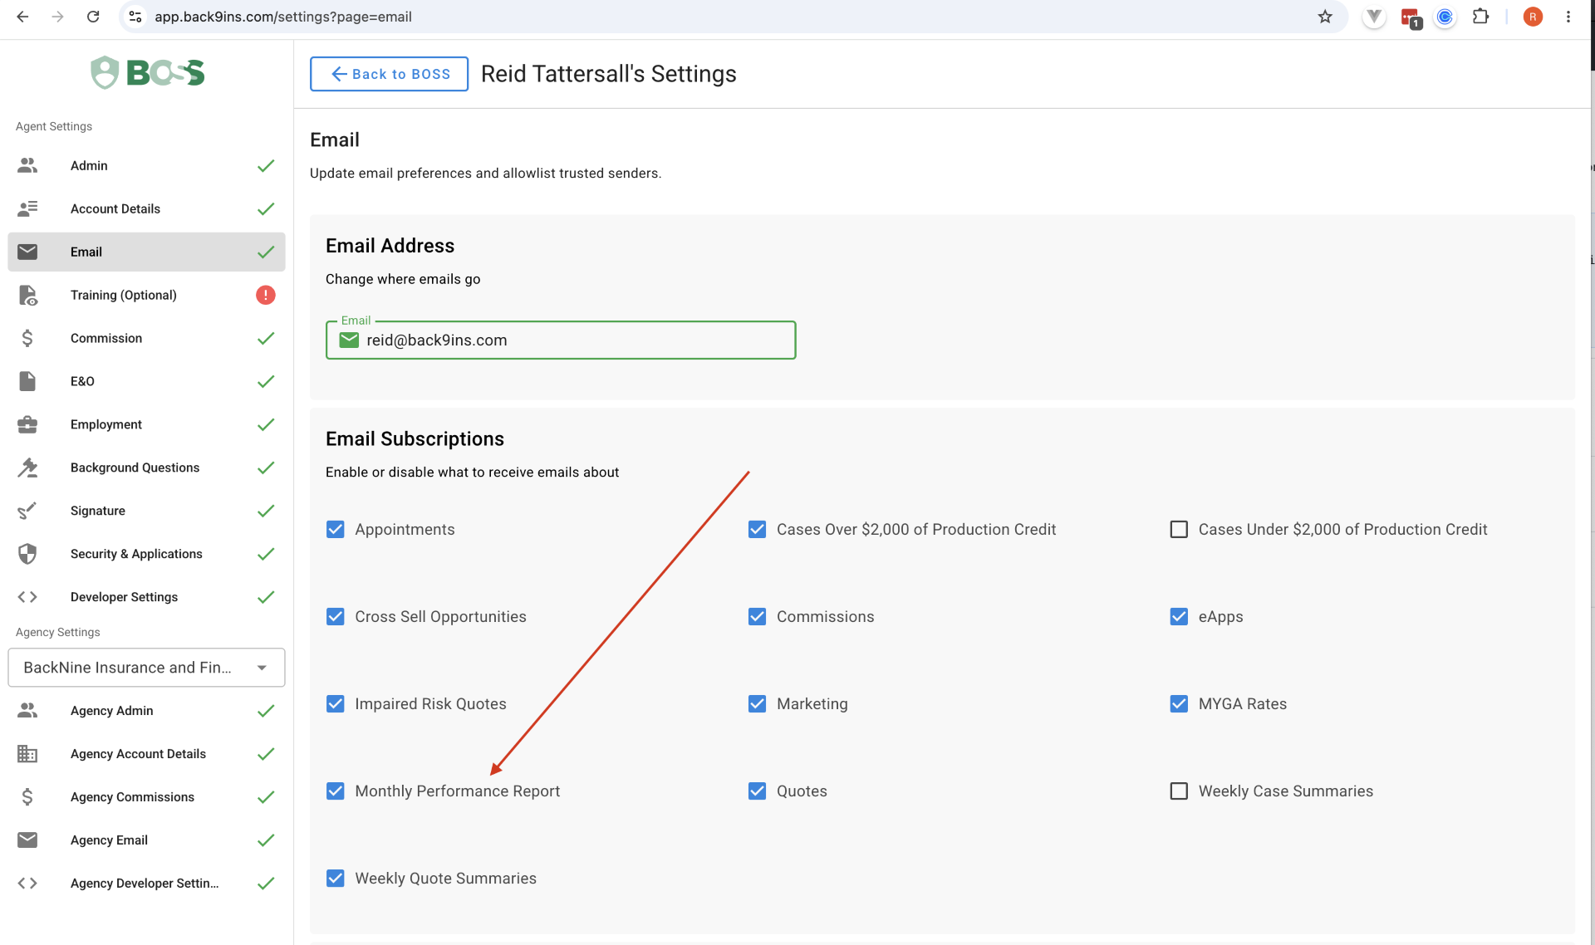
Task: Click the Agency Admin people icon
Action: pyautogui.click(x=27, y=711)
